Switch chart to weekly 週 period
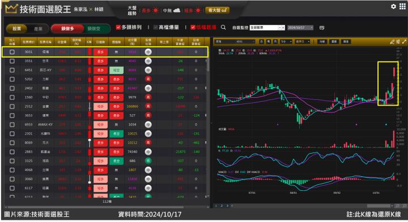 269,41
